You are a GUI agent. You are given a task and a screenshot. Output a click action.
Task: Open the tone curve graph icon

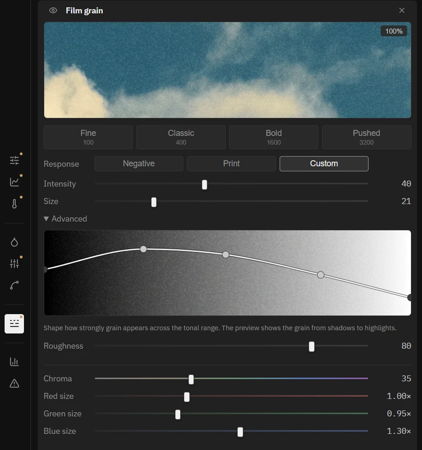(x=14, y=181)
